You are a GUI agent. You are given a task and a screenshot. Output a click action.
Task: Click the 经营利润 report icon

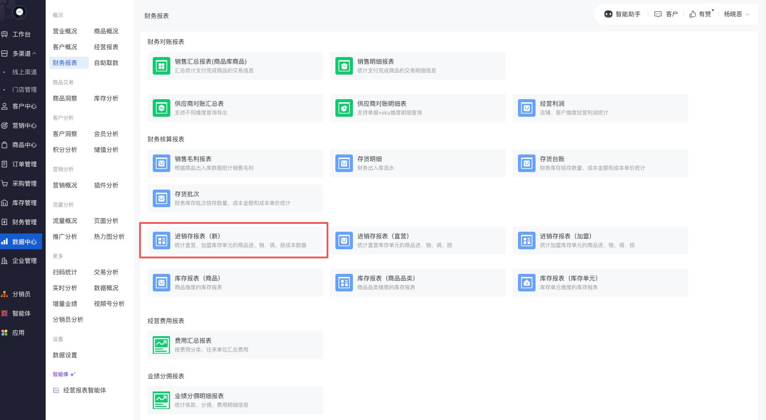click(x=527, y=108)
